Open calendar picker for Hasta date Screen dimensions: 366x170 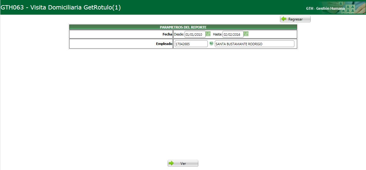coord(246,34)
